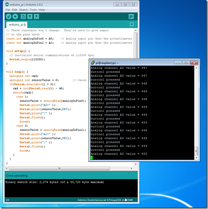
Task: Close the Arduino window
Action: click(x=134, y=5)
